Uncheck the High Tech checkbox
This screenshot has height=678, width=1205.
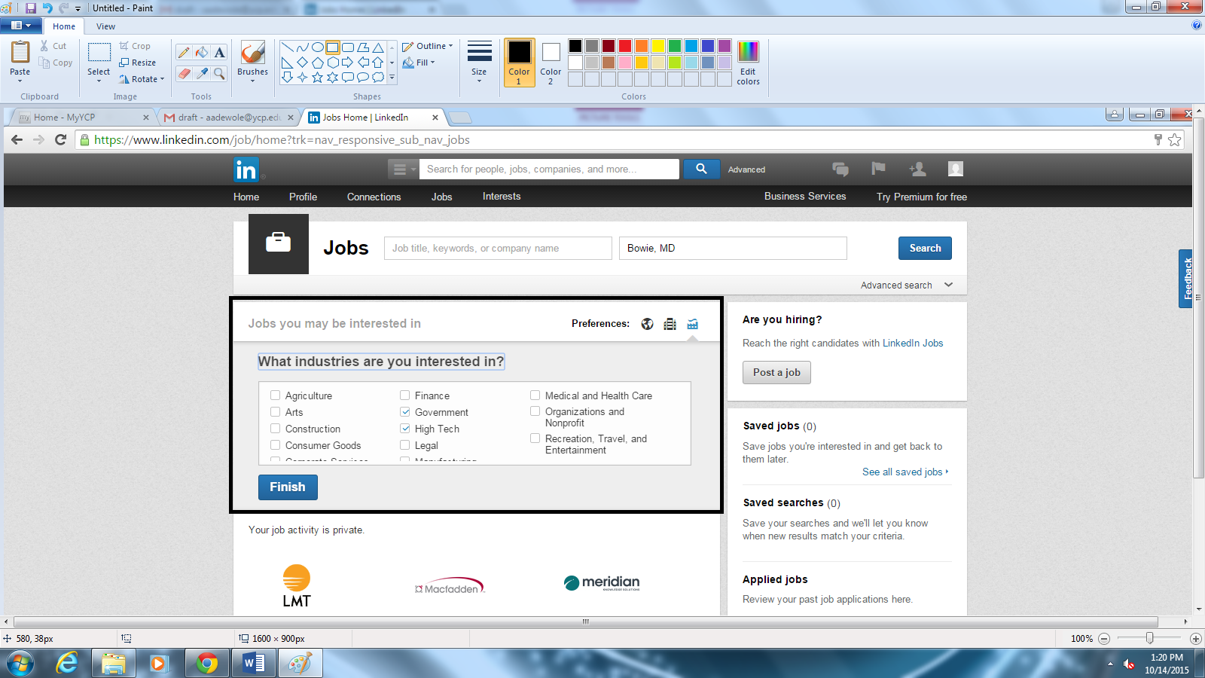click(x=404, y=429)
